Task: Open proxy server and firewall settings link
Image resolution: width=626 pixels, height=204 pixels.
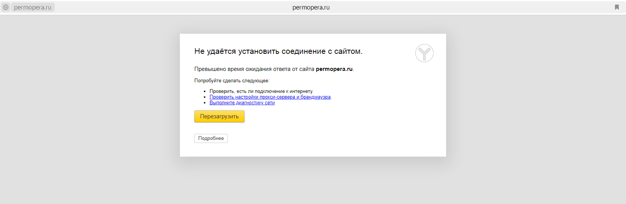Action: pos(270,97)
